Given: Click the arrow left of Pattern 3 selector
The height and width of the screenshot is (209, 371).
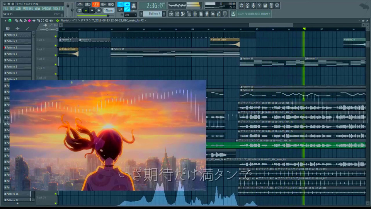Looking at the screenshot, I should pos(141,14).
